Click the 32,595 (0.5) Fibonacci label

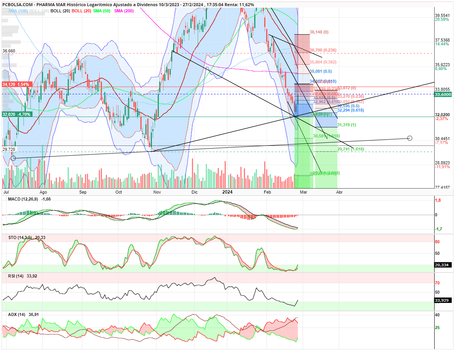pos(348,106)
